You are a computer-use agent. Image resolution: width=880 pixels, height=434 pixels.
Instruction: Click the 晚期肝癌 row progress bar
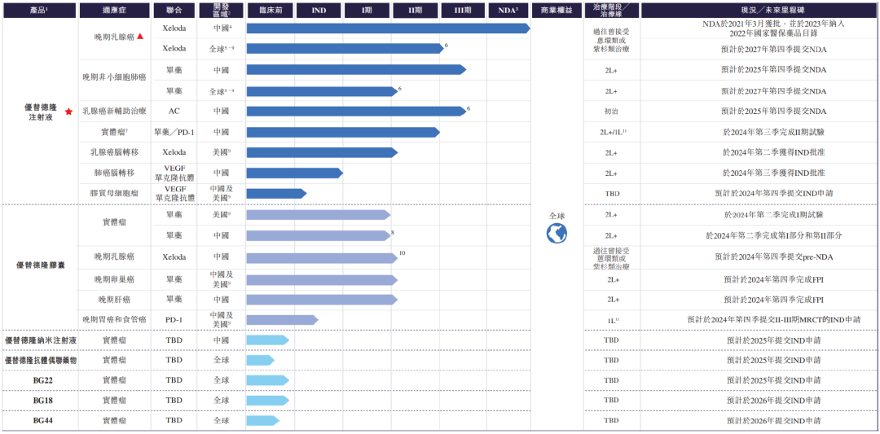pos(322,300)
